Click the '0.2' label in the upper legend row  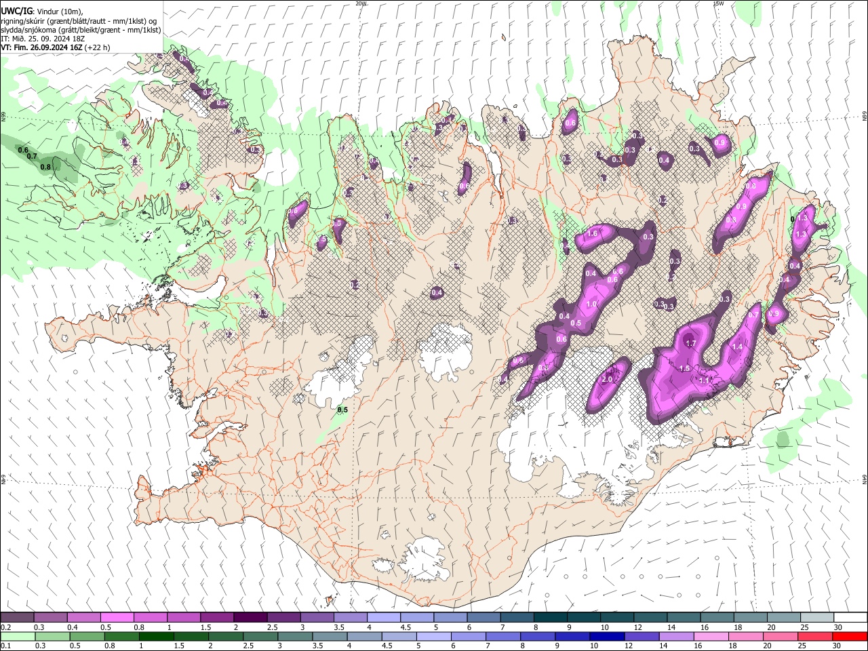[x=5, y=627]
